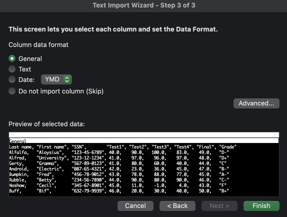
Task: Open the Advanced settings dialog
Action: (x=256, y=103)
